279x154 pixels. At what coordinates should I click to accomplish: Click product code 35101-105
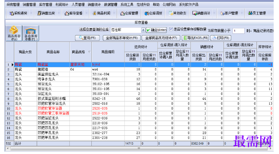coord(101,89)
